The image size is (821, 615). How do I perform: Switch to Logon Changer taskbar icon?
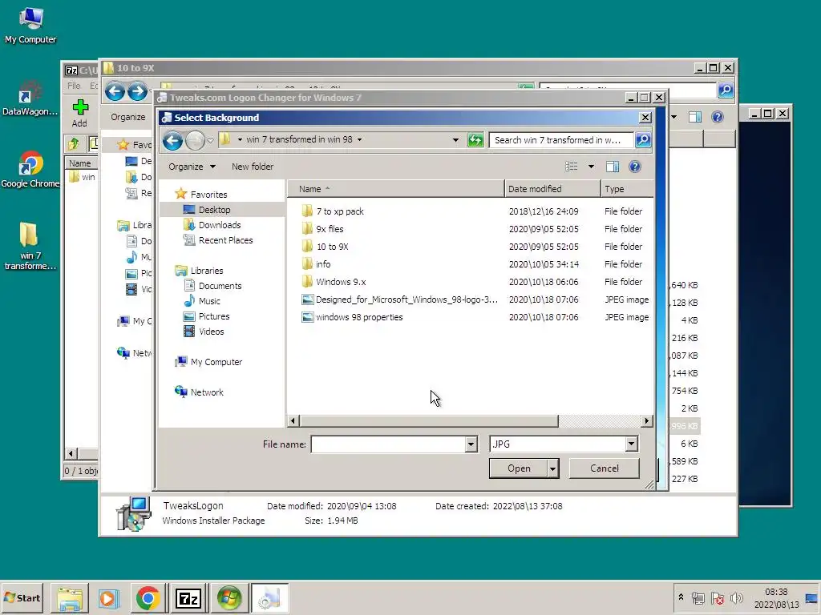click(x=269, y=598)
